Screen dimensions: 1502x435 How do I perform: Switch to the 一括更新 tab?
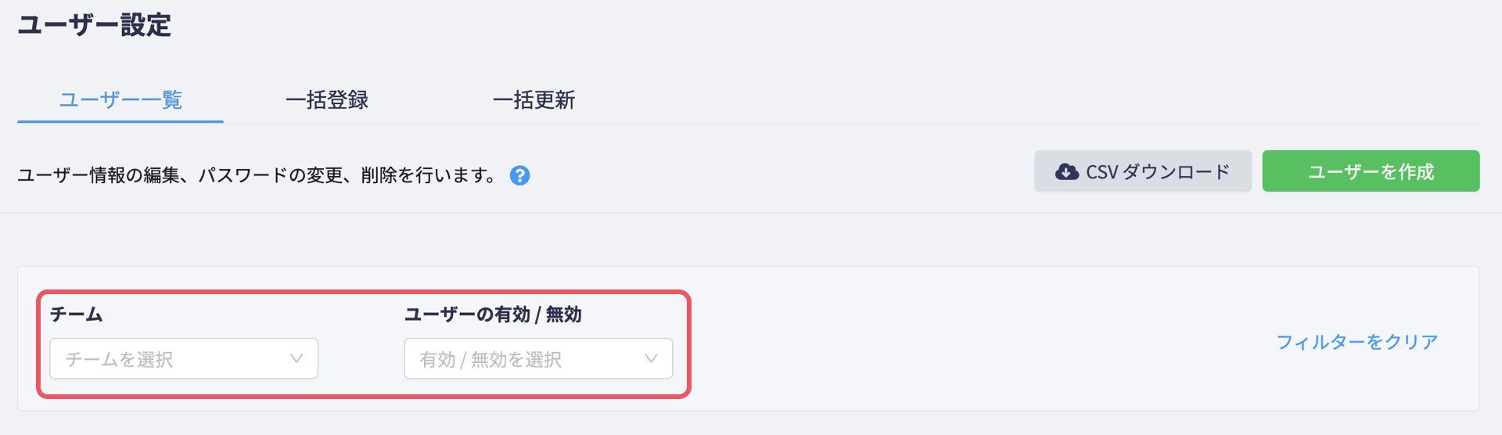click(x=534, y=100)
